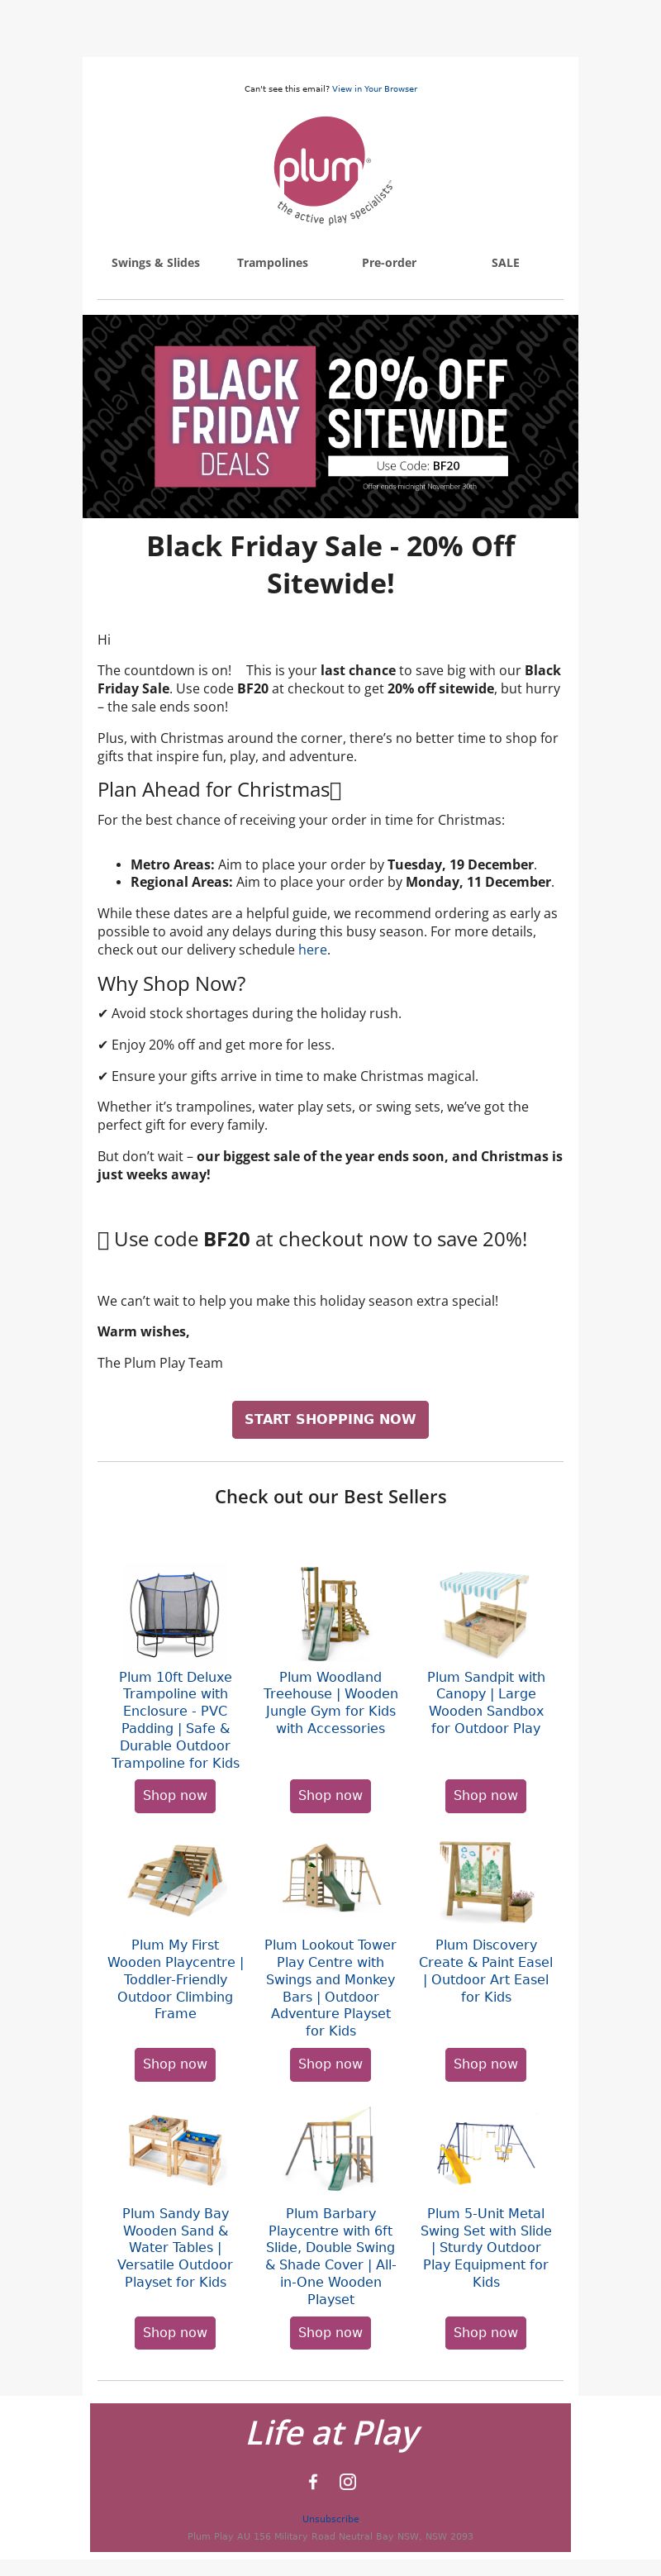Click the Black Friday 20% off banner
Screen dimensions: 661x2576
click(x=330, y=416)
